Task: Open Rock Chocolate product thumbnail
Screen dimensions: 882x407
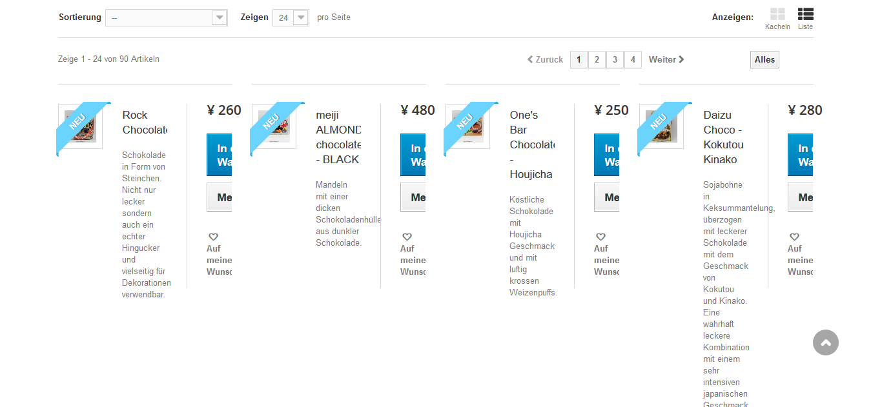Action: click(80, 126)
